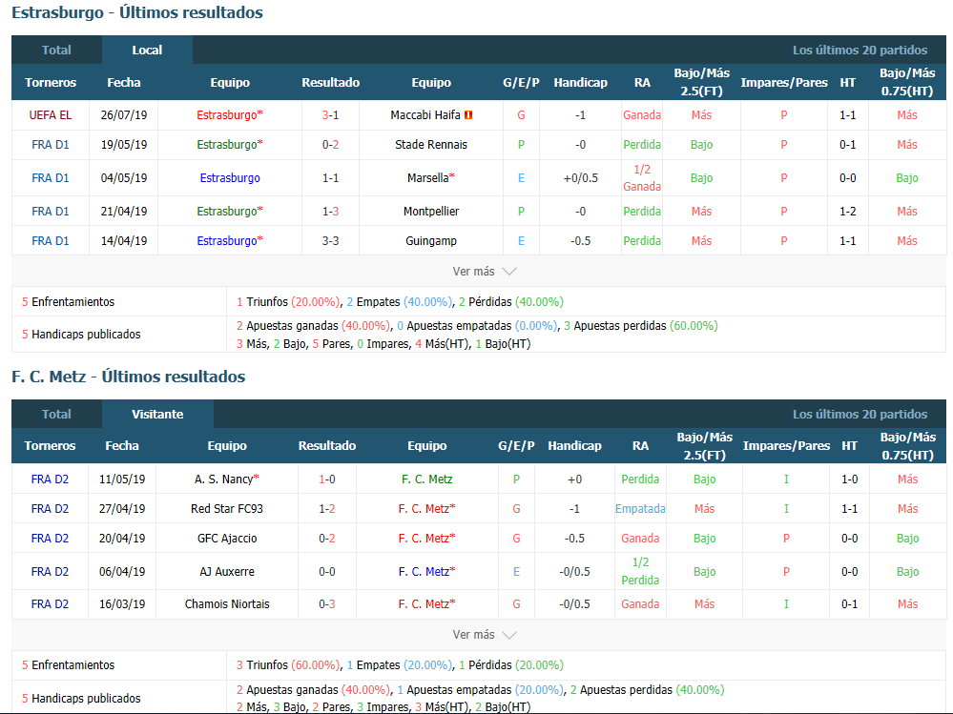This screenshot has height=714, width=953.
Task: Click the 1/2 Perdida RA value for Auxerre match
Action: 640,571
